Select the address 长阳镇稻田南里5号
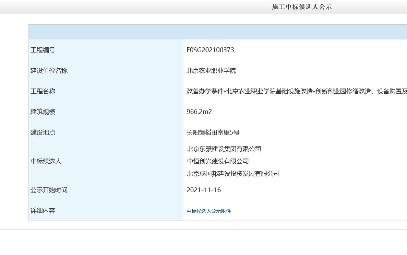This screenshot has height=255, width=407. pyautogui.click(x=213, y=132)
